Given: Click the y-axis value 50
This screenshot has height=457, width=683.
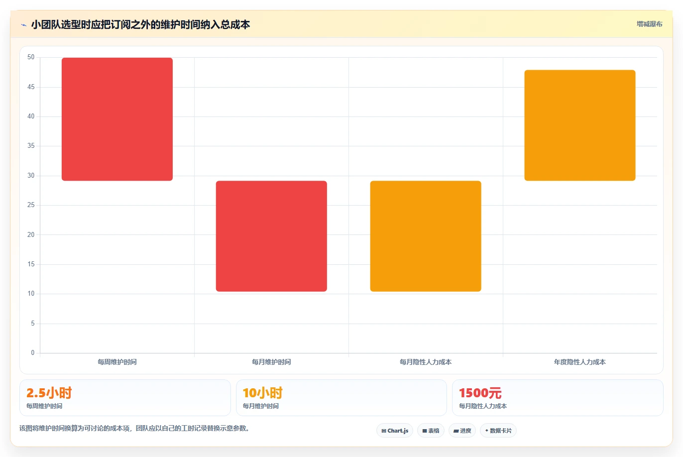Looking at the screenshot, I should tap(31, 57).
